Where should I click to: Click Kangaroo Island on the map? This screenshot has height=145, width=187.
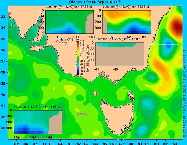pyautogui.click(x=37, y=49)
